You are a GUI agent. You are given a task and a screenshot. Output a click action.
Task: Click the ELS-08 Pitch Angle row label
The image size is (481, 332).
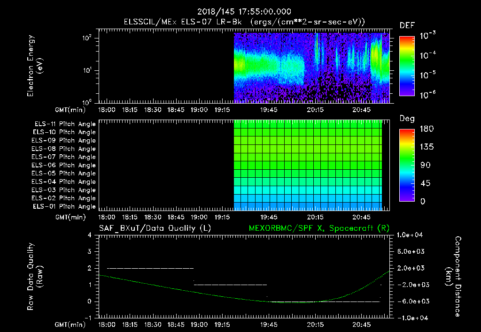(64, 149)
